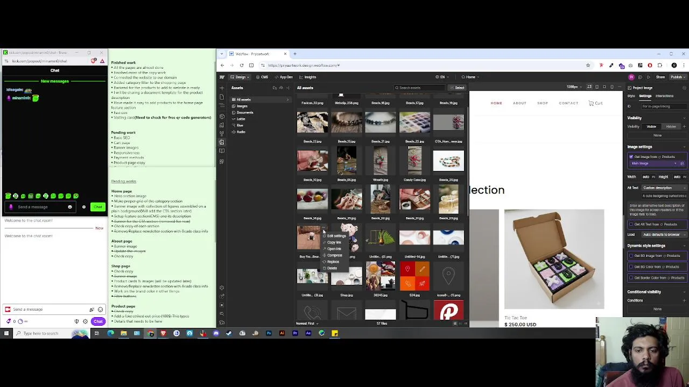Viewport: 689px width, 387px height.
Task: Choose Compress in context menu
Action: [x=334, y=255]
